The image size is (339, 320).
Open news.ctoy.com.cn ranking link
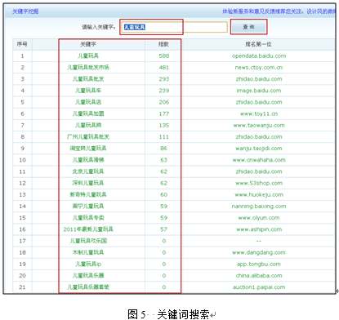[259, 67]
